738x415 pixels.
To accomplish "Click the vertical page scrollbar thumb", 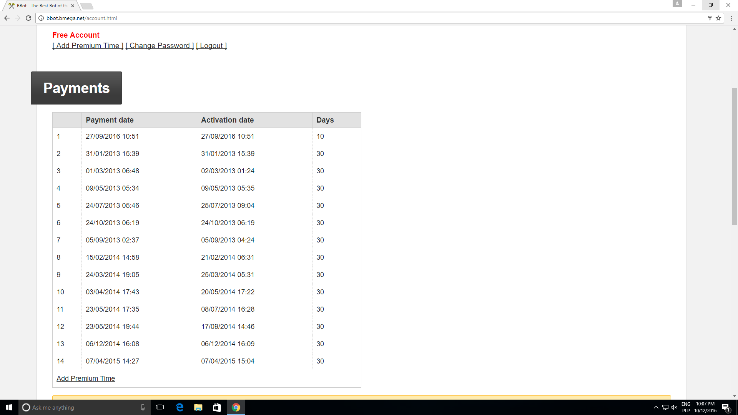I will point(735,156).
